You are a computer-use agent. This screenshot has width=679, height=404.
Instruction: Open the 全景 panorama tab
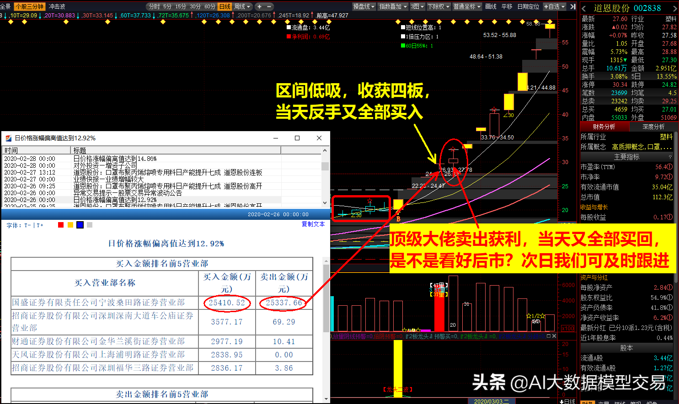coord(5,6)
